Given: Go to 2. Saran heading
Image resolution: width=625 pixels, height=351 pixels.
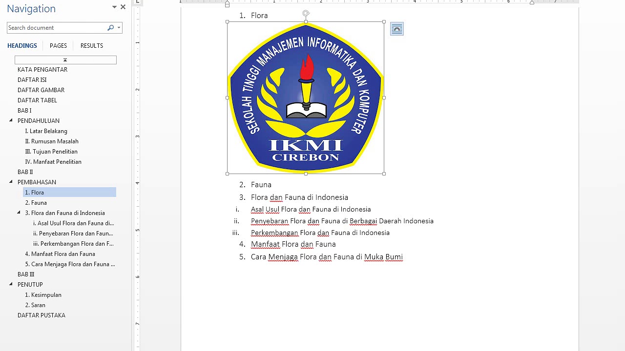Looking at the screenshot, I should [35, 305].
